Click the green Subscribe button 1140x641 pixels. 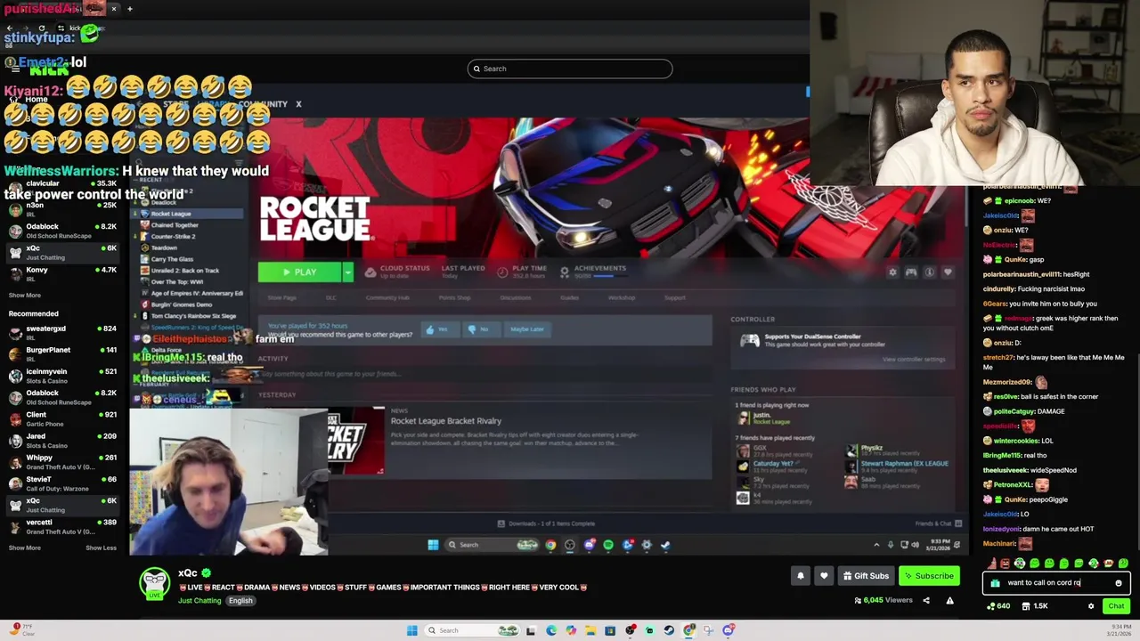click(929, 576)
